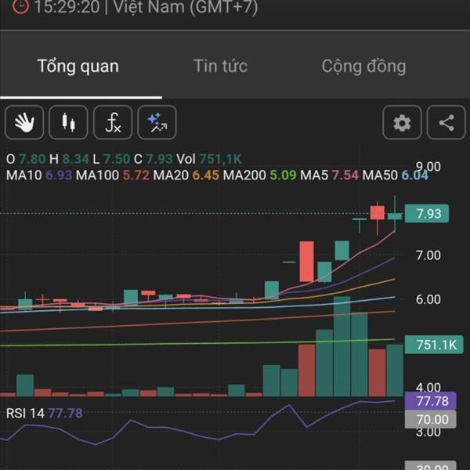Open the AI sparkle trend analysis tool
The image size is (470, 470).
[157, 122]
